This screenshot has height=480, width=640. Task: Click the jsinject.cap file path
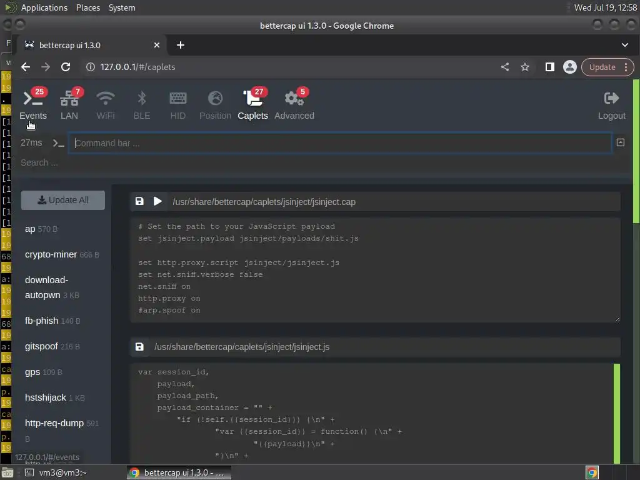264,202
